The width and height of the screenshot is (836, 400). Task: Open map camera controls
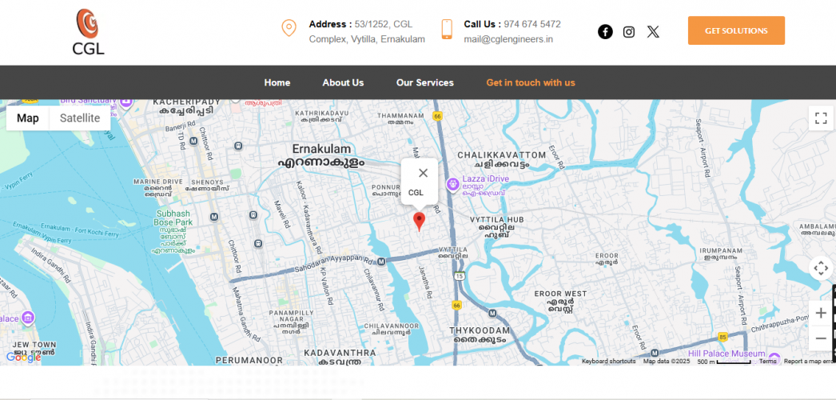821,268
